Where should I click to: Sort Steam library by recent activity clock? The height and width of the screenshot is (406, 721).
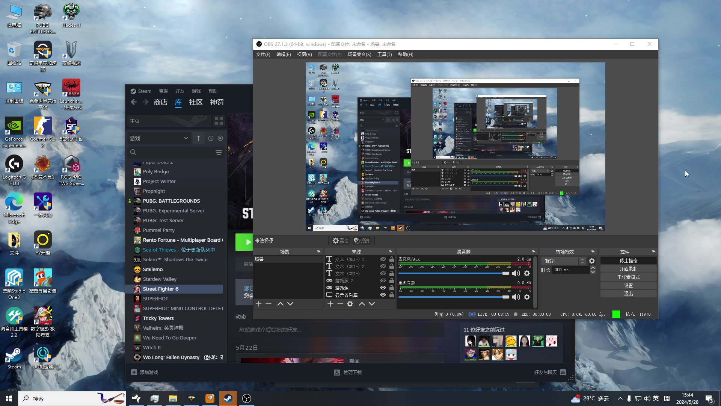tap(211, 138)
